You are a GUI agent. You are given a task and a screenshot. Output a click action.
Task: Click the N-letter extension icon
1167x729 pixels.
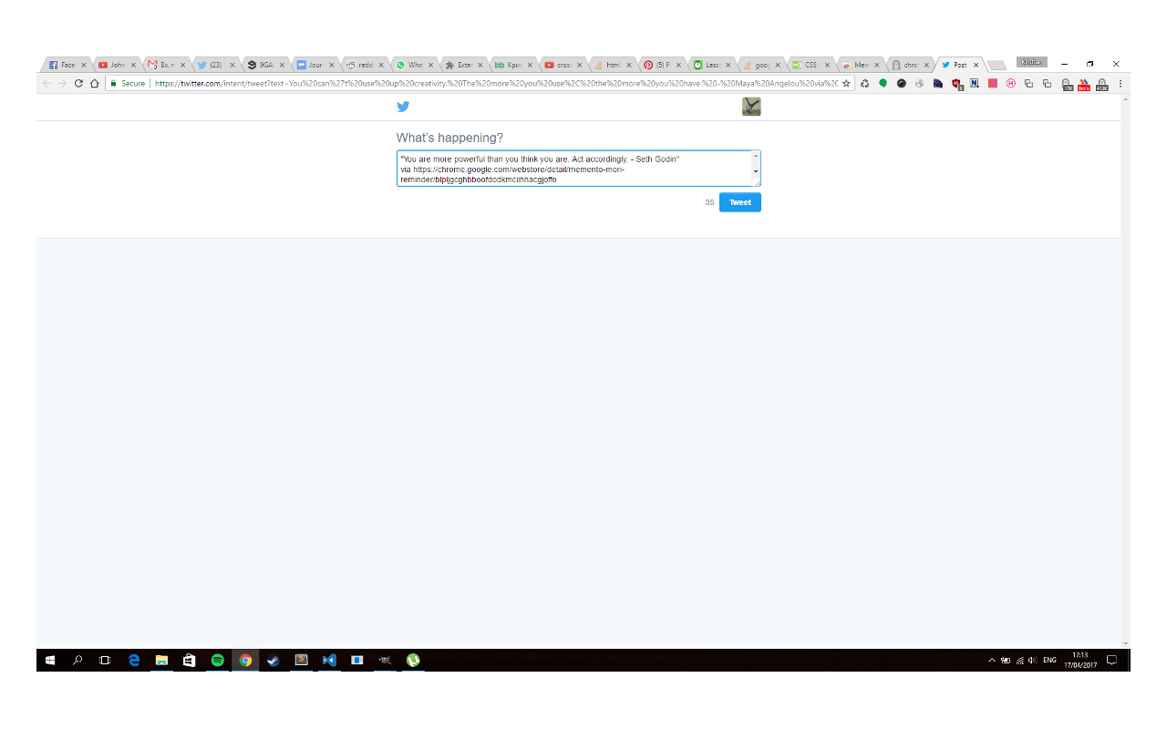point(975,83)
